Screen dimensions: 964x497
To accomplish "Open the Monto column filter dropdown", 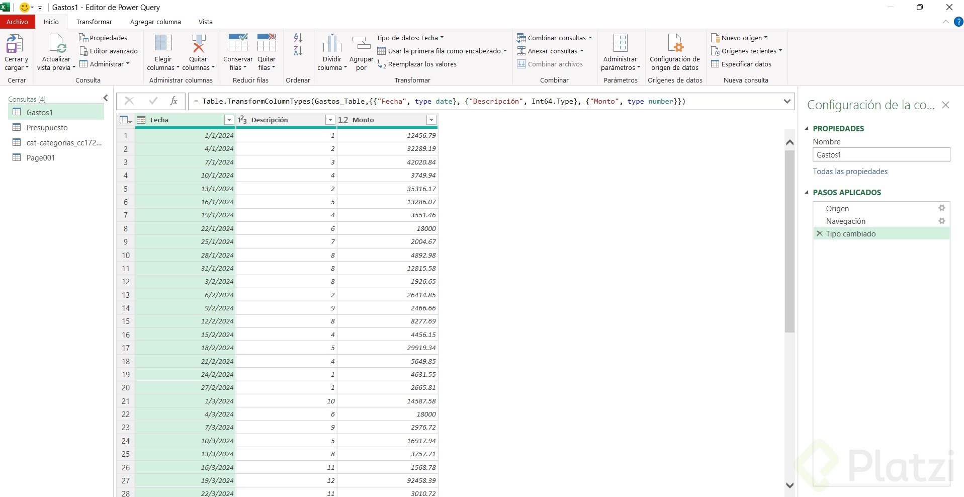I will (x=431, y=120).
